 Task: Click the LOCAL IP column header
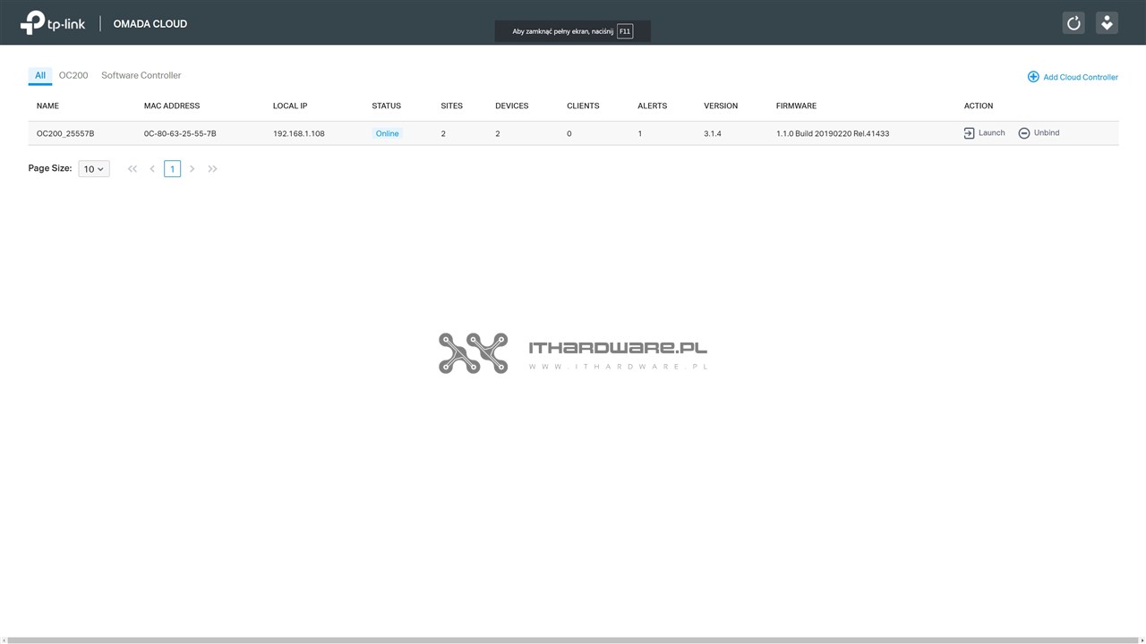(290, 106)
